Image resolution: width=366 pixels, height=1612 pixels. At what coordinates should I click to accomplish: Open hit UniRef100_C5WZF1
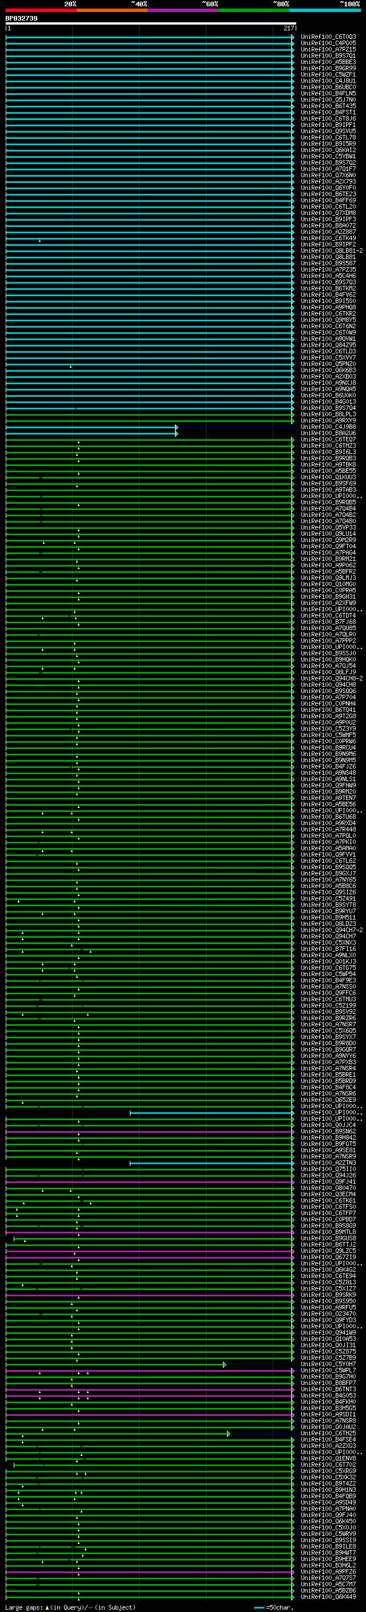click(x=328, y=74)
